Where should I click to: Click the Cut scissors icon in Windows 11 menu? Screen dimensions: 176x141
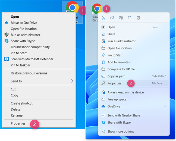[103, 18]
